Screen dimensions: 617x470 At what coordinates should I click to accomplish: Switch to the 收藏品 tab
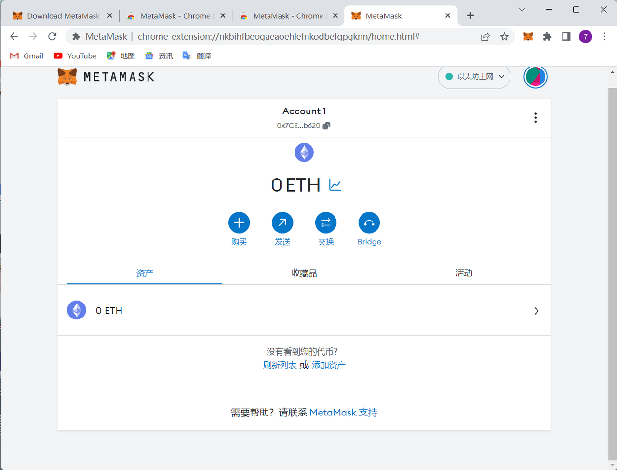(x=304, y=273)
